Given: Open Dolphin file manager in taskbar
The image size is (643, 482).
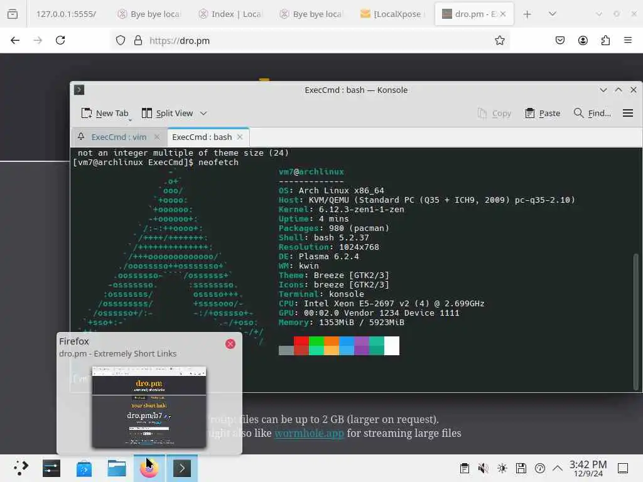Looking at the screenshot, I should click(116, 468).
